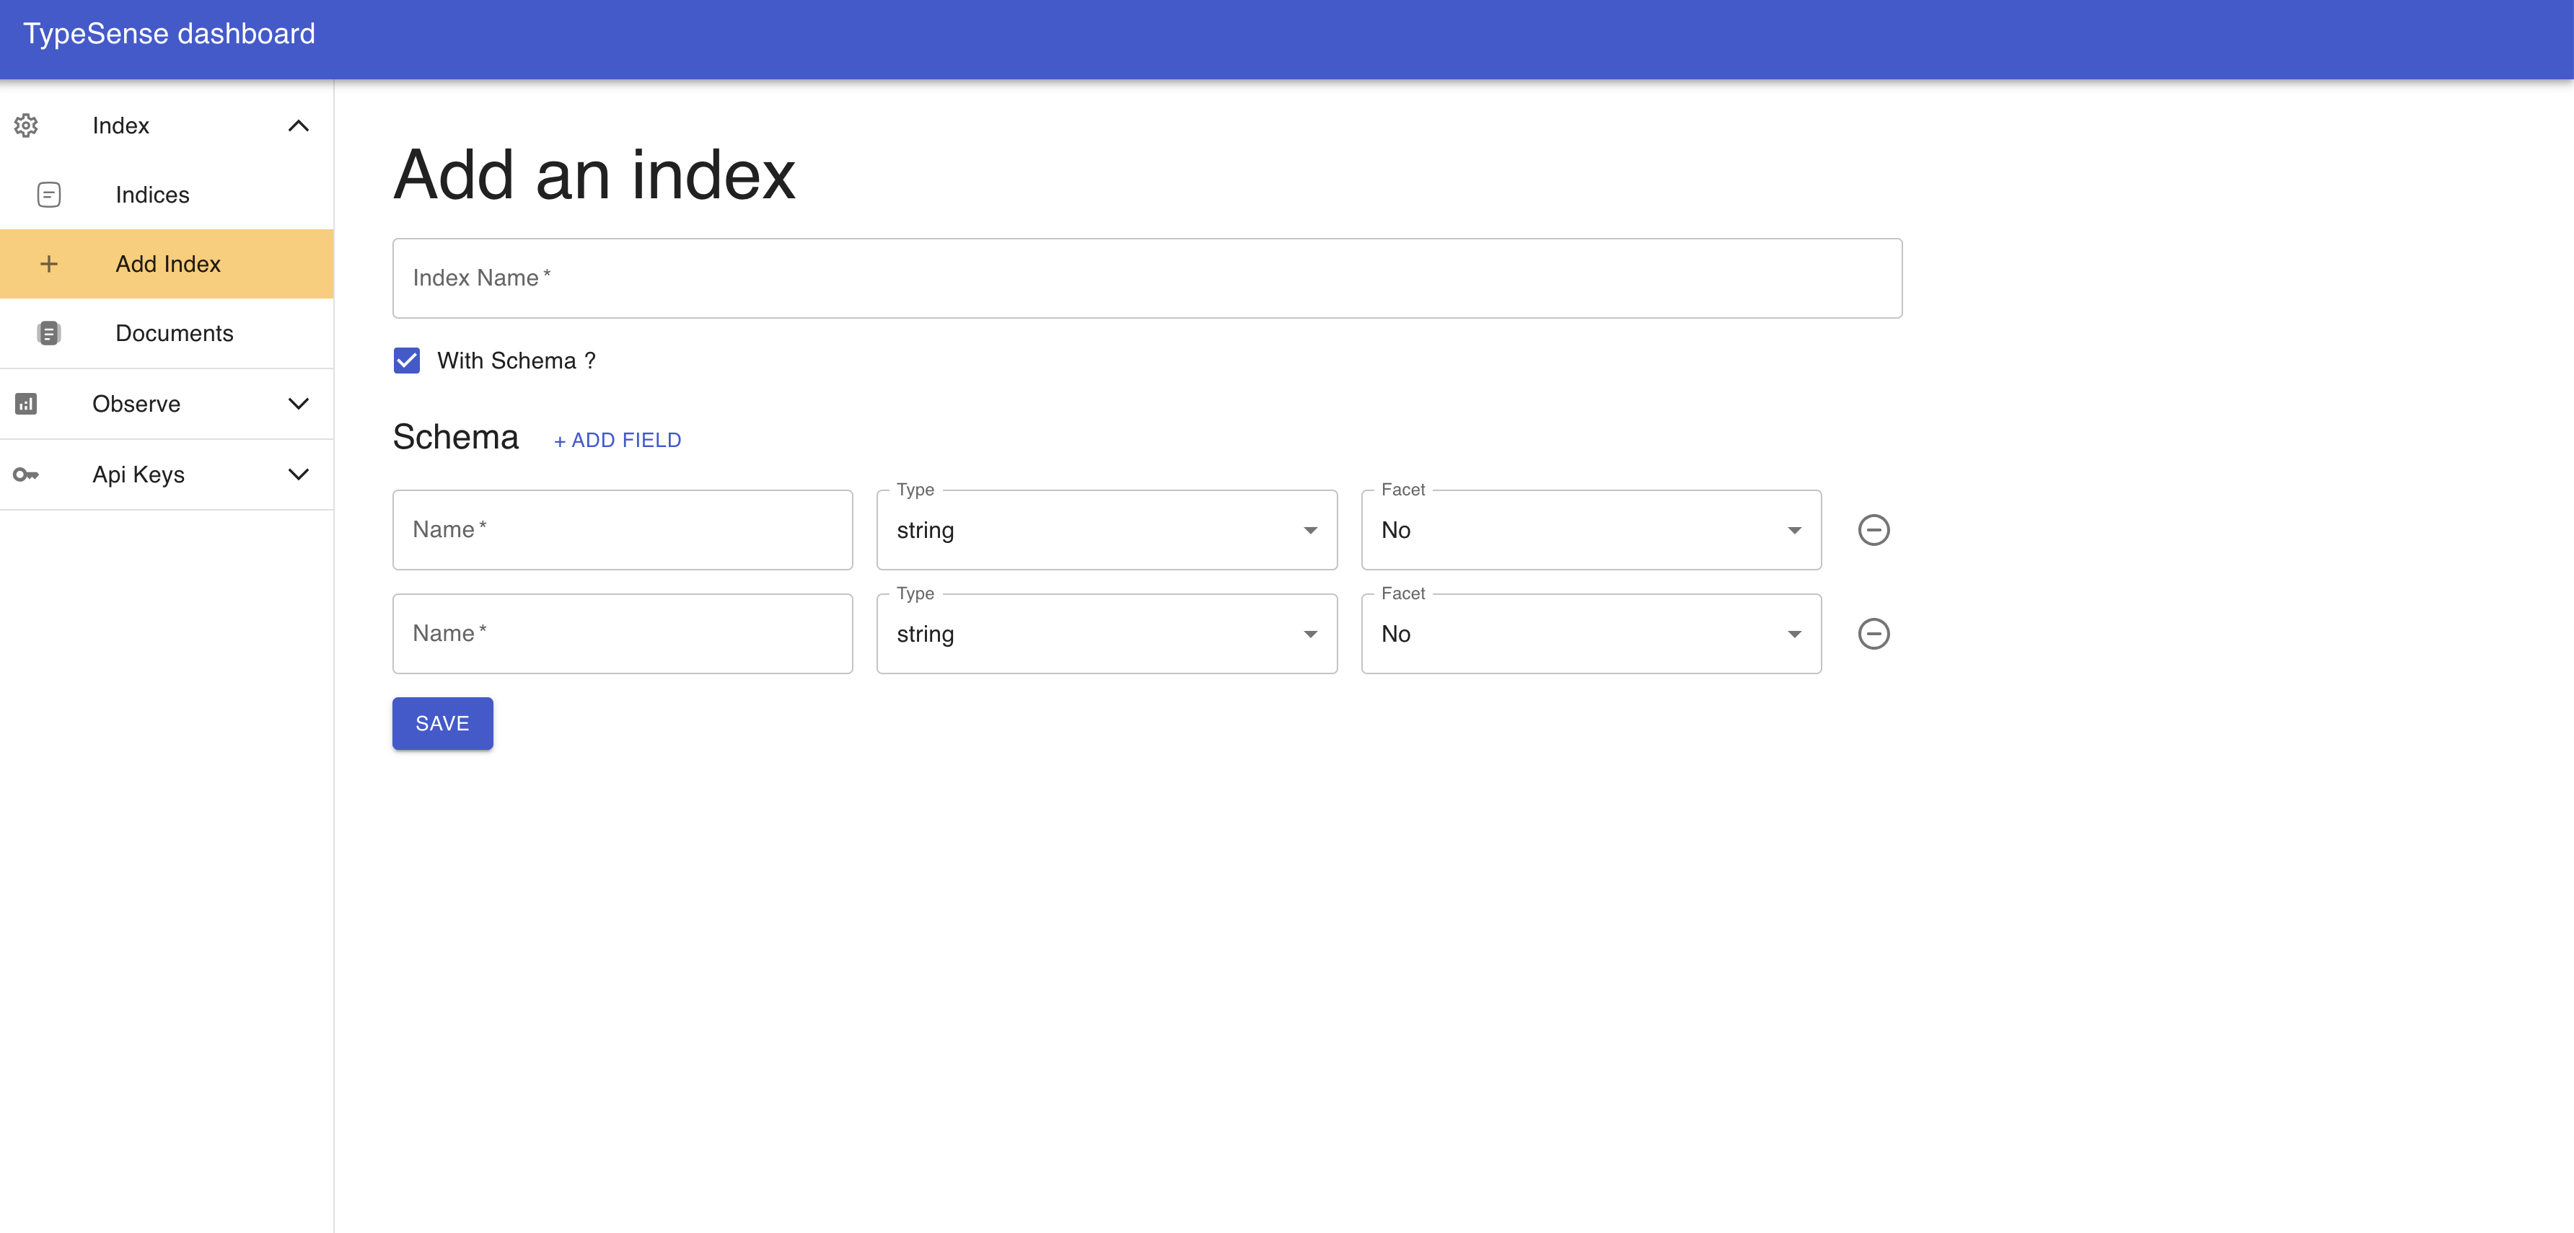2574x1233 pixels.
Task: Open the second field's Facet dropdown
Action: tap(1591, 634)
